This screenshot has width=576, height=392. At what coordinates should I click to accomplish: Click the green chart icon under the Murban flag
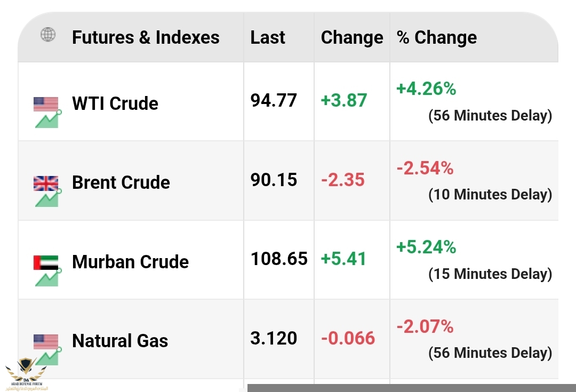tap(48, 278)
